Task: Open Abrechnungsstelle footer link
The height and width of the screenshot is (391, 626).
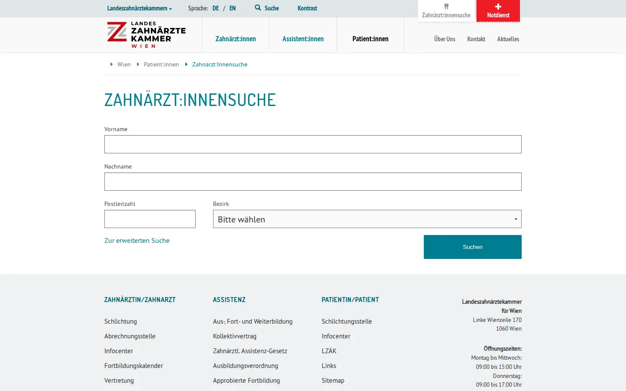Action: tap(130, 336)
